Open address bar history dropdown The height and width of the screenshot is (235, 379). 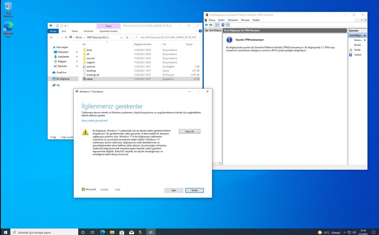pos(121,37)
